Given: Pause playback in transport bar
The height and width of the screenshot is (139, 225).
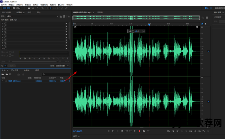Looking at the screenshot, I should point(117,131).
